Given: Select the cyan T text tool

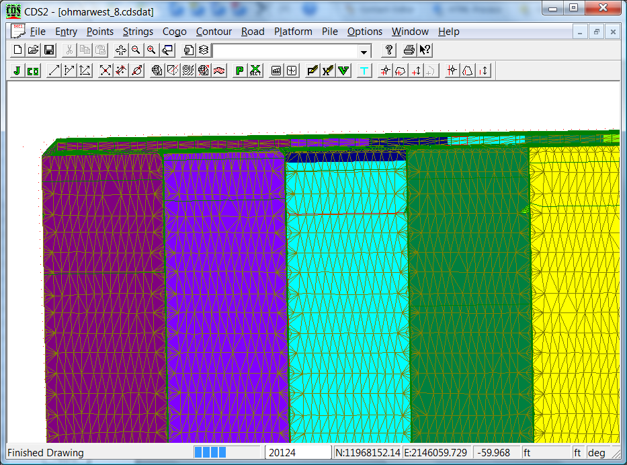Looking at the screenshot, I should (x=364, y=71).
